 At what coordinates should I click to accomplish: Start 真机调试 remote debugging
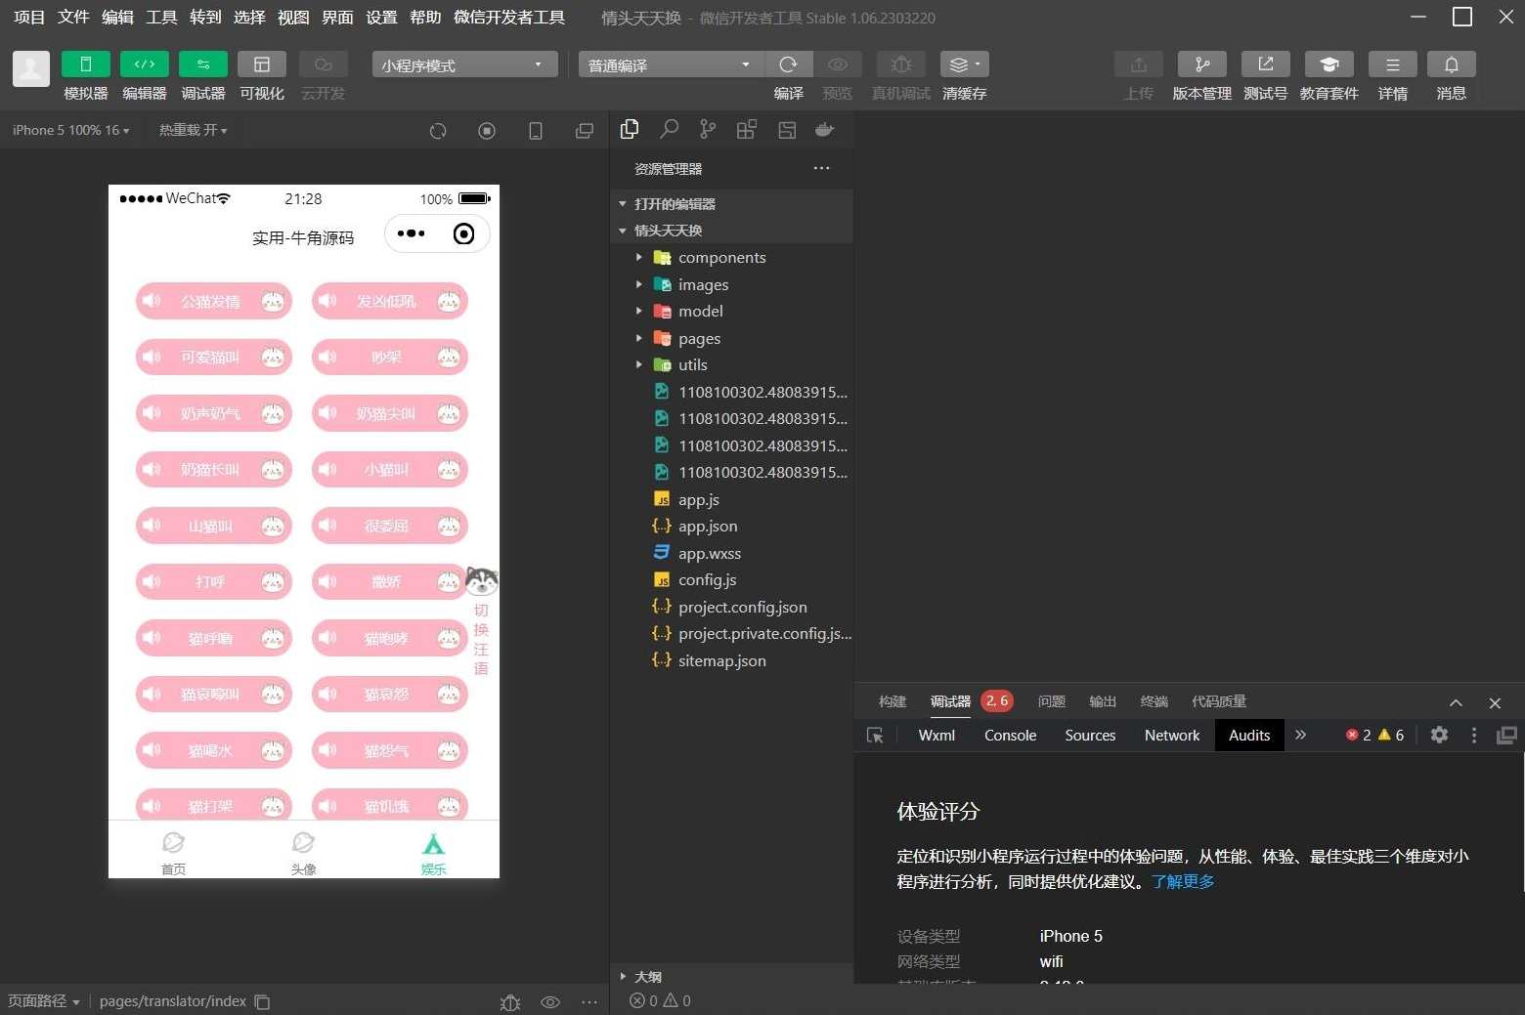pos(900,64)
